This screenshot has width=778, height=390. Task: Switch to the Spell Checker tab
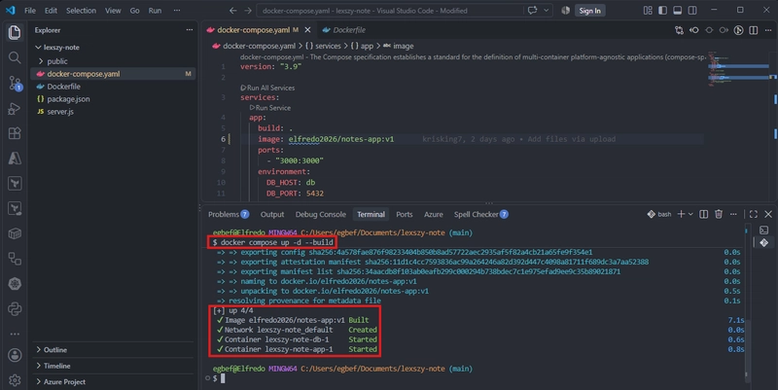coord(480,214)
